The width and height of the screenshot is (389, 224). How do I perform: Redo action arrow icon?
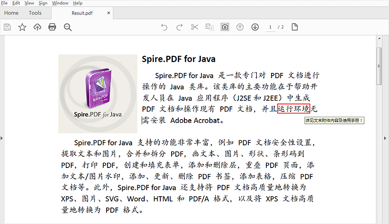pyautogui.click(x=179, y=27)
